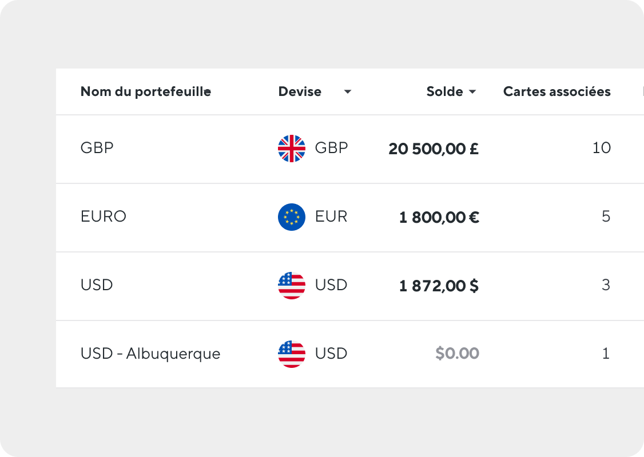The height and width of the screenshot is (457, 644).
Task: Click the Devise column header label
Action: 300,91
